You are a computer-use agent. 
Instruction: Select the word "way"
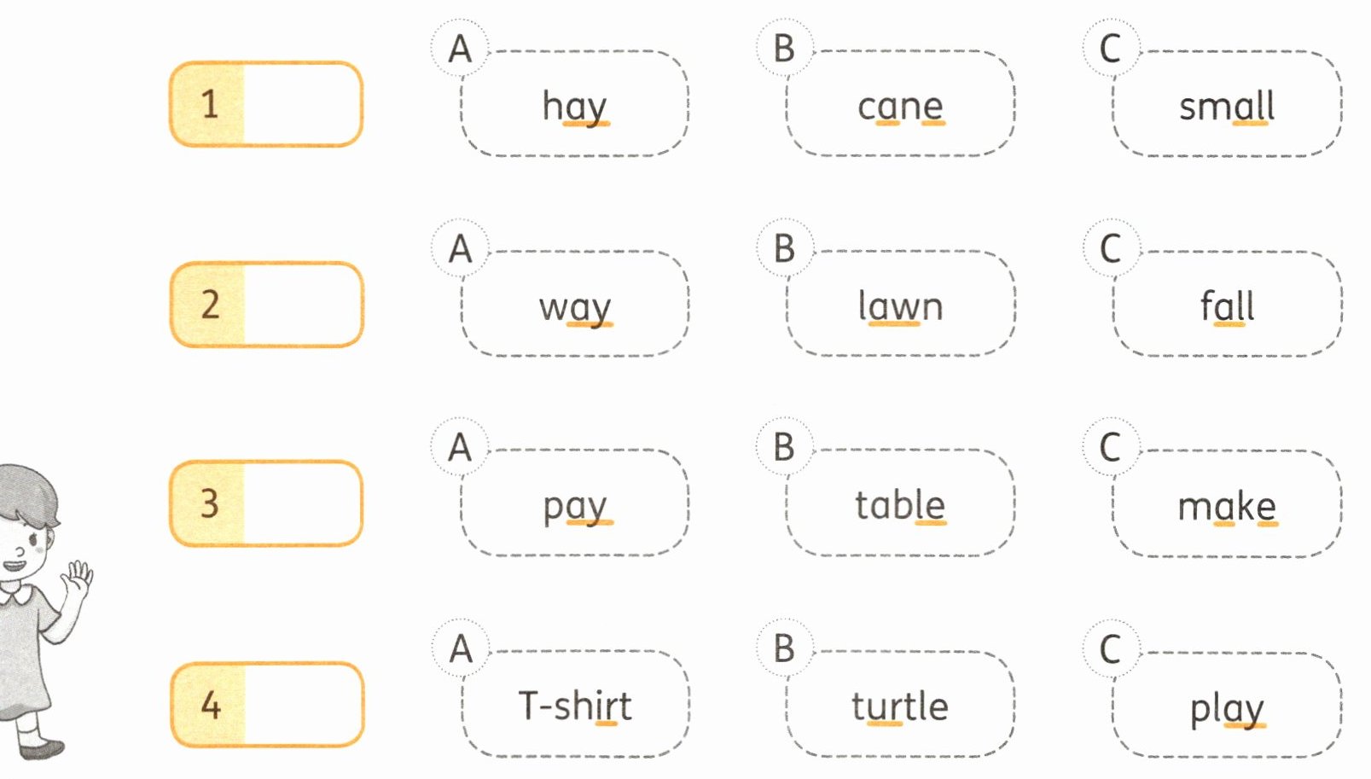pos(574,305)
